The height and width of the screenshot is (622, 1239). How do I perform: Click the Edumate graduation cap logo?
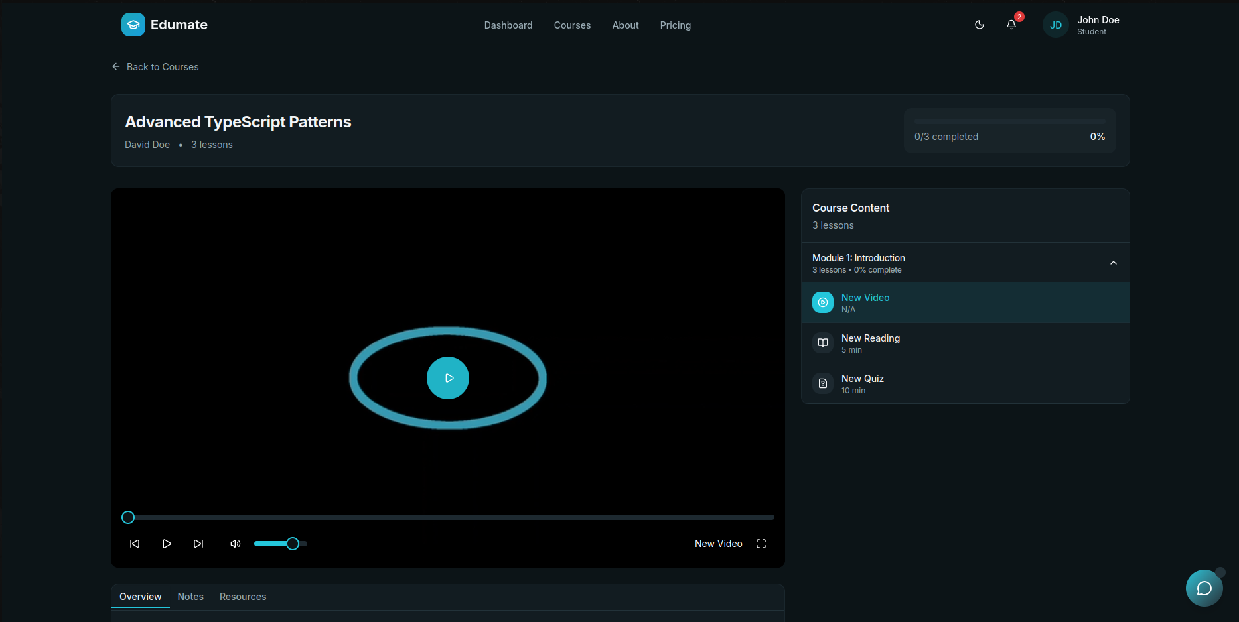point(133,25)
